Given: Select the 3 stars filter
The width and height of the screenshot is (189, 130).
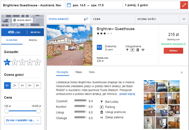Looking at the screenshot, I should pos(22,62).
